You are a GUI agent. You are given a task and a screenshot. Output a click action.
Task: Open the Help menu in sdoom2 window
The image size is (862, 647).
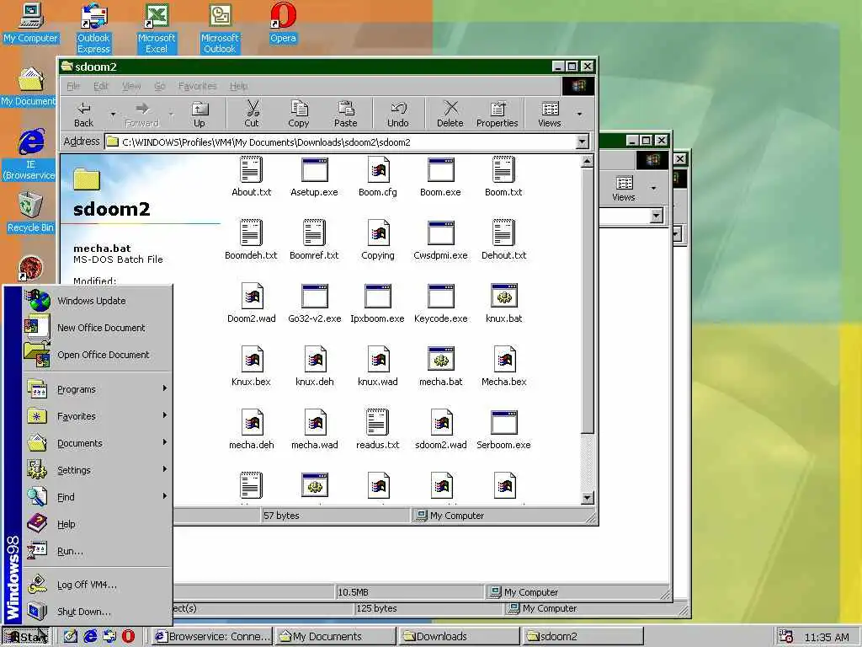coord(238,86)
